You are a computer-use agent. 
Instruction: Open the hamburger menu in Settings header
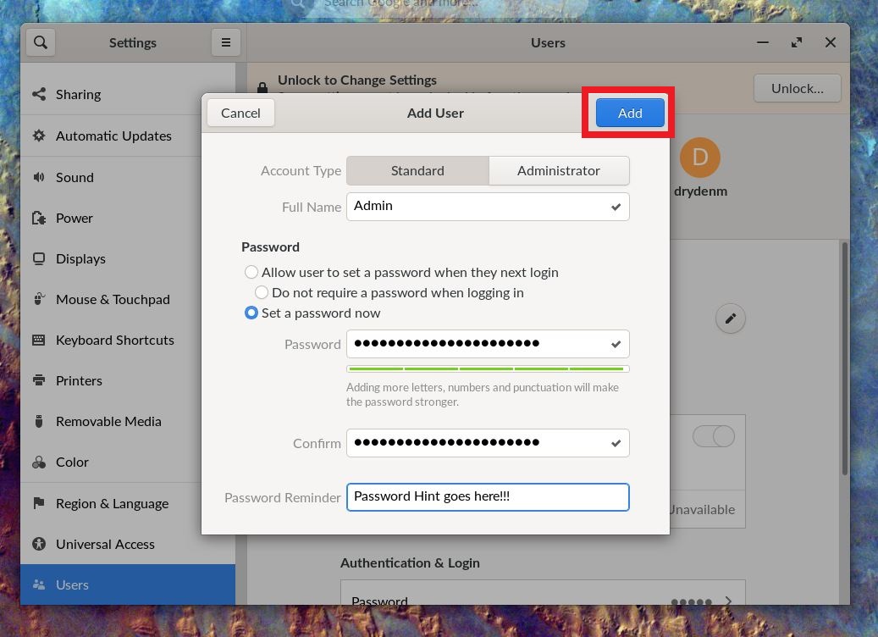(226, 42)
